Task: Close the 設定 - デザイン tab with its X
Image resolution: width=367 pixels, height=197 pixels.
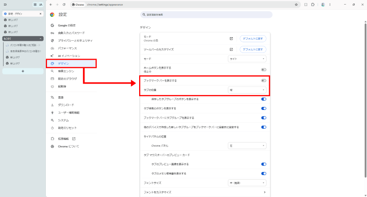Action: click(x=40, y=14)
